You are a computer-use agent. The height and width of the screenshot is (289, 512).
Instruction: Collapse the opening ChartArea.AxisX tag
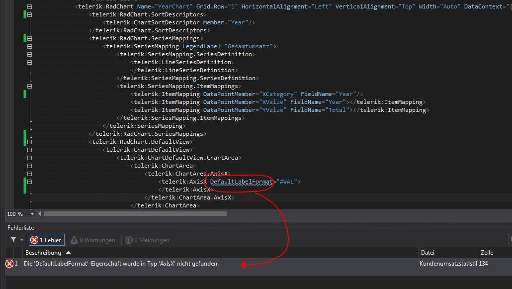[x=29, y=174]
